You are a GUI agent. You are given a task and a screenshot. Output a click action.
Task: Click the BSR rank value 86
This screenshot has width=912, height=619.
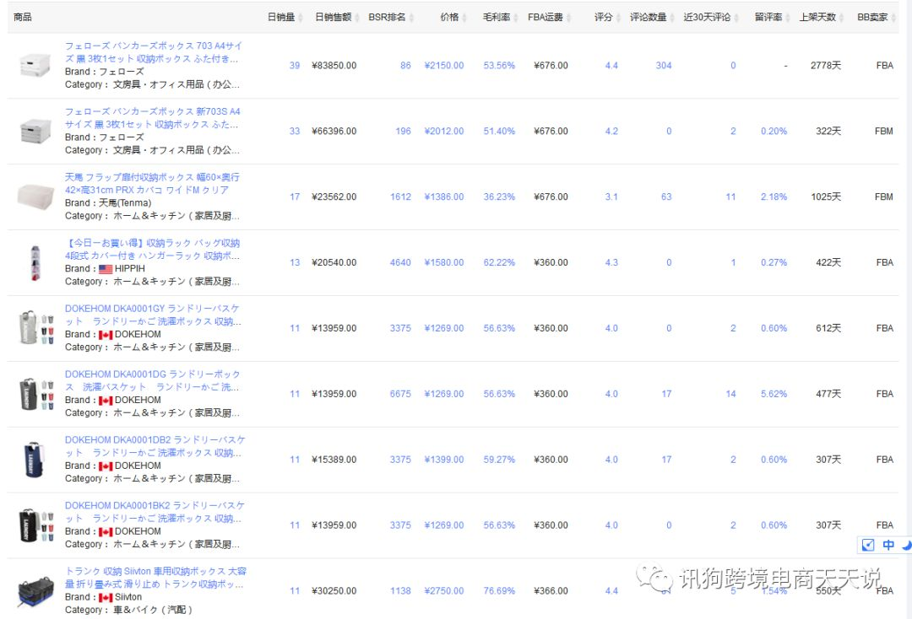point(405,66)
